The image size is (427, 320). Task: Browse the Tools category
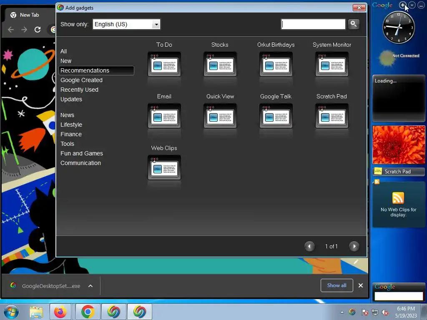67,144
